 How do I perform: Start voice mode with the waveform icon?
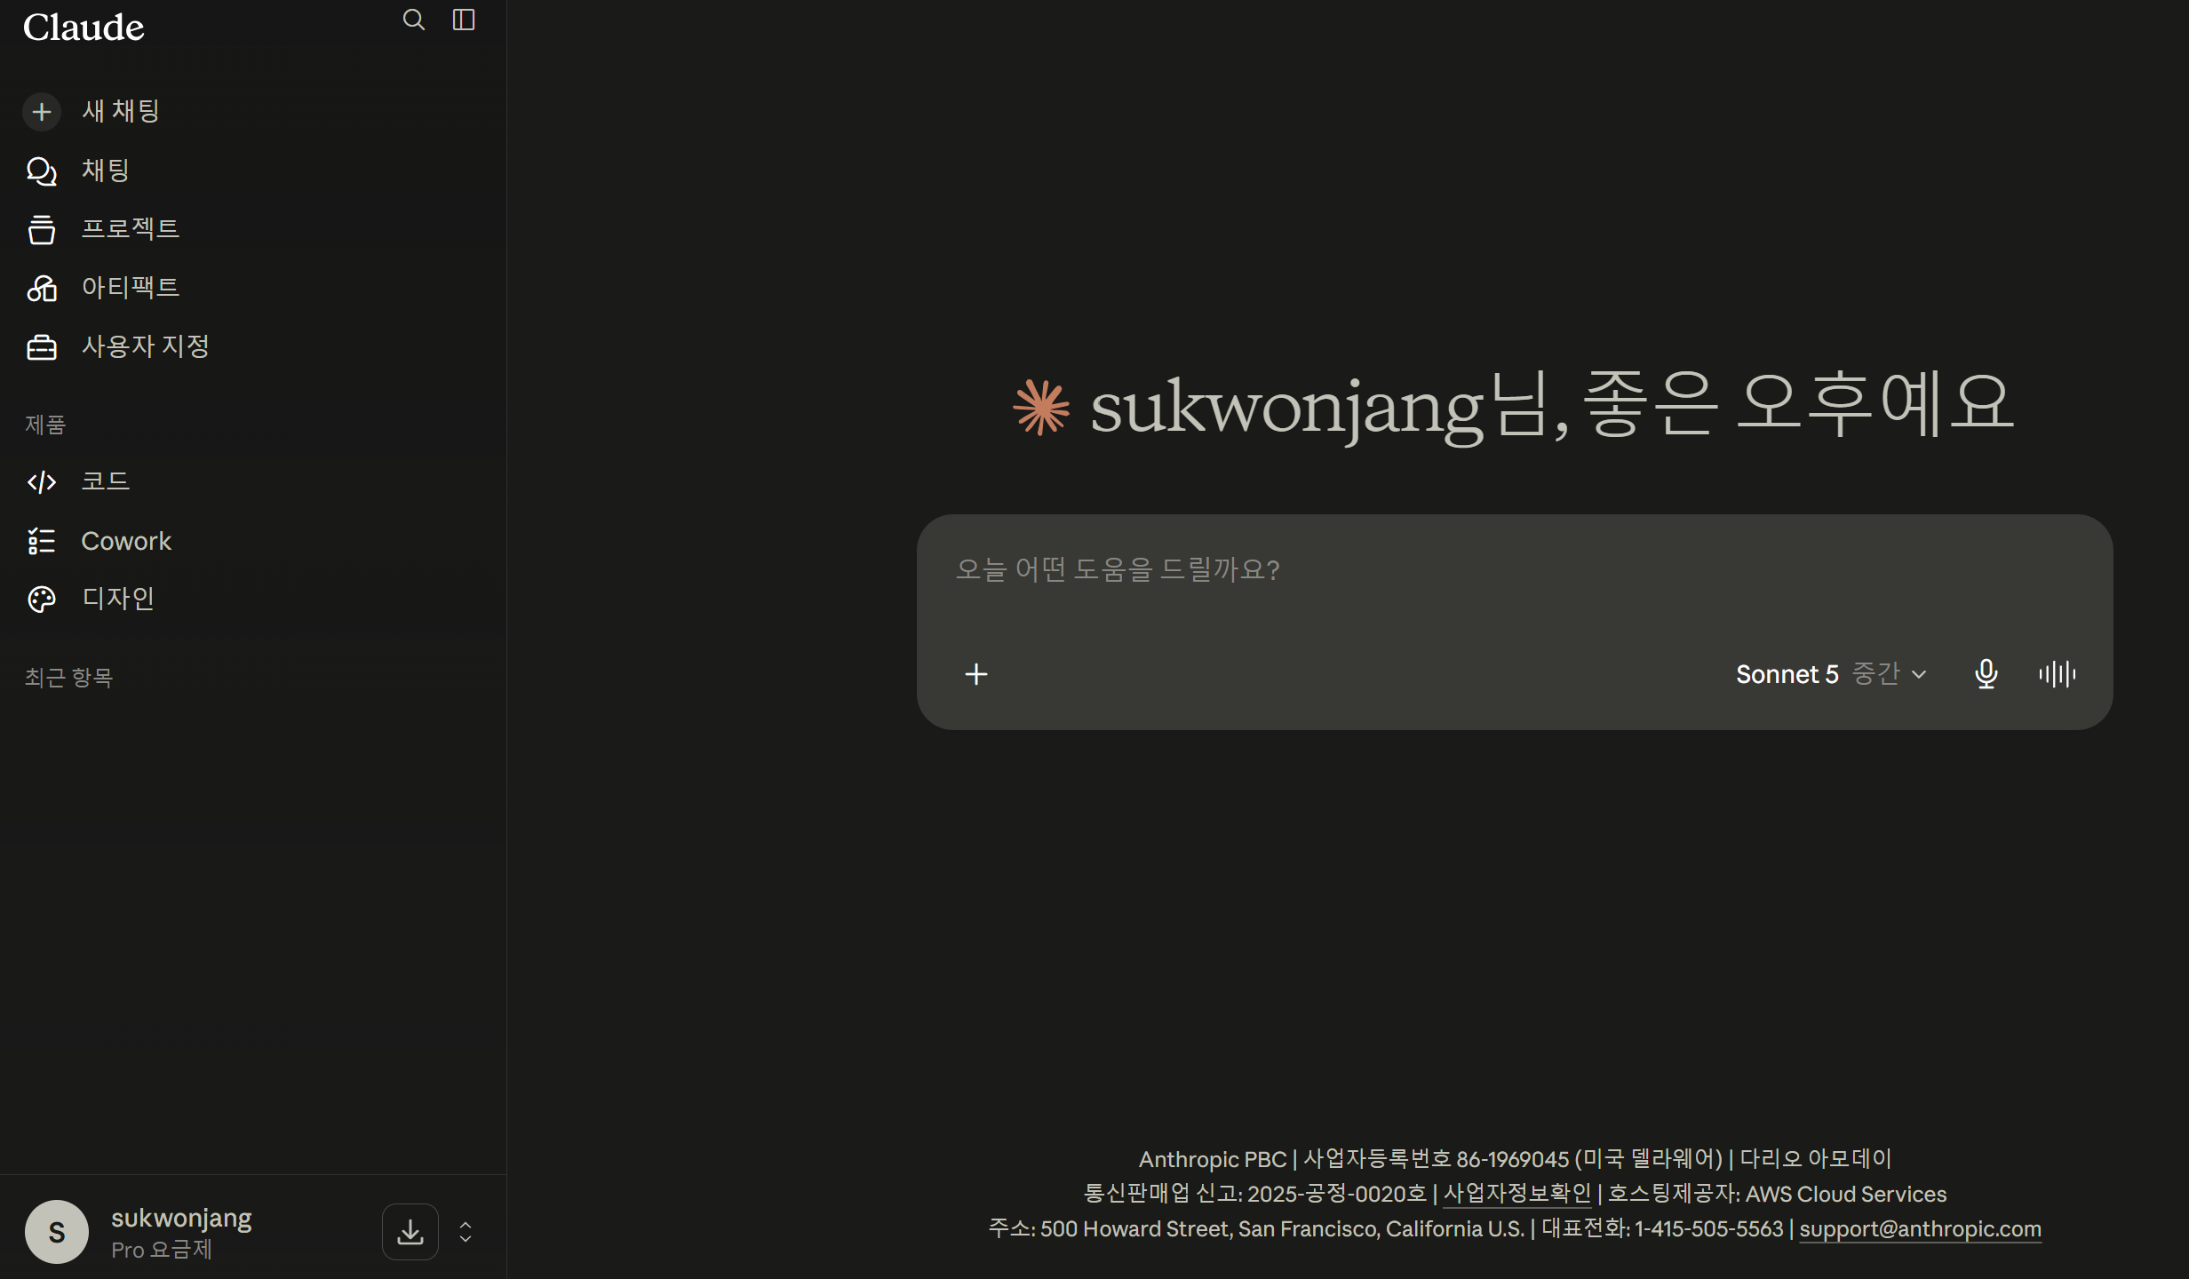(2058, 674)
